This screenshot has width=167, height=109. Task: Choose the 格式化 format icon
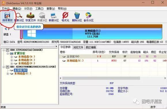coord(65,17)
